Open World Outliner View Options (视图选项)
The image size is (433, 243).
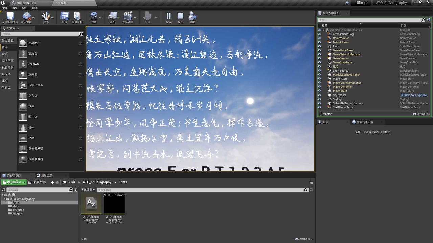(x=421, y=114)
